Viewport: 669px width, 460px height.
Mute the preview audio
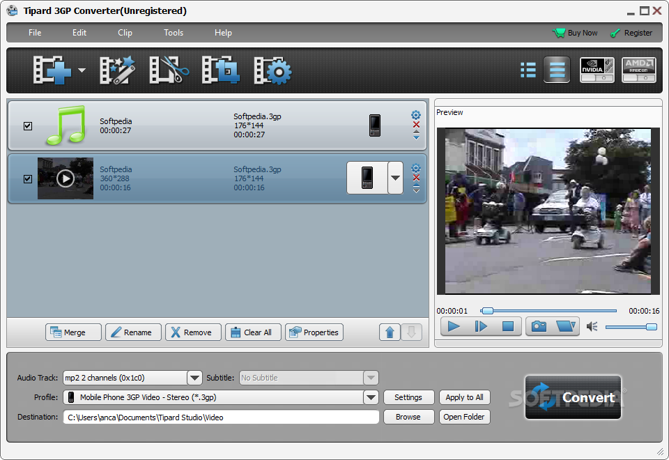tap(592, 327)
